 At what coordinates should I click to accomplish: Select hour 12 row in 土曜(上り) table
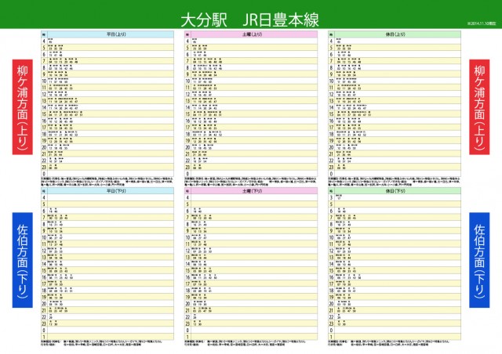251,94
